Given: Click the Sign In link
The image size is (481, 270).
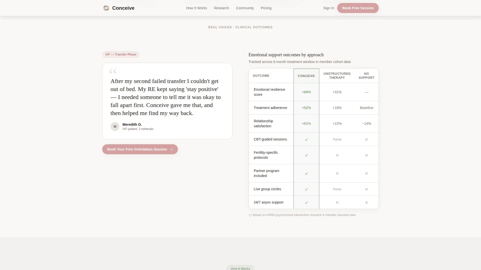Looking at the screenshot, I should 328,8.
